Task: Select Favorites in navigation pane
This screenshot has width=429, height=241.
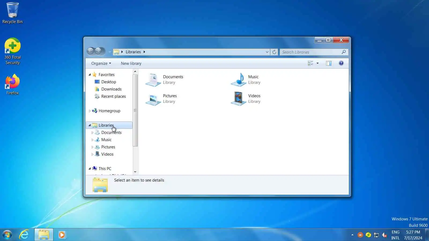Action: 106,75
